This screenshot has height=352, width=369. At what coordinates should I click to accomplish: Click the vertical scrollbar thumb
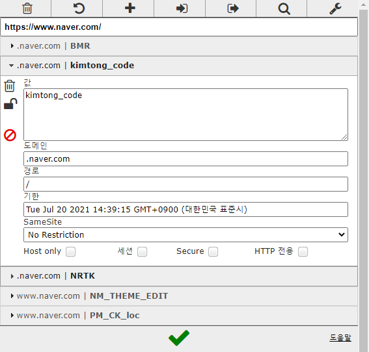[x=364, y=180]
